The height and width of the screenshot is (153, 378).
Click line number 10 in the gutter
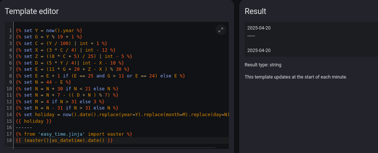coord(9,88)
